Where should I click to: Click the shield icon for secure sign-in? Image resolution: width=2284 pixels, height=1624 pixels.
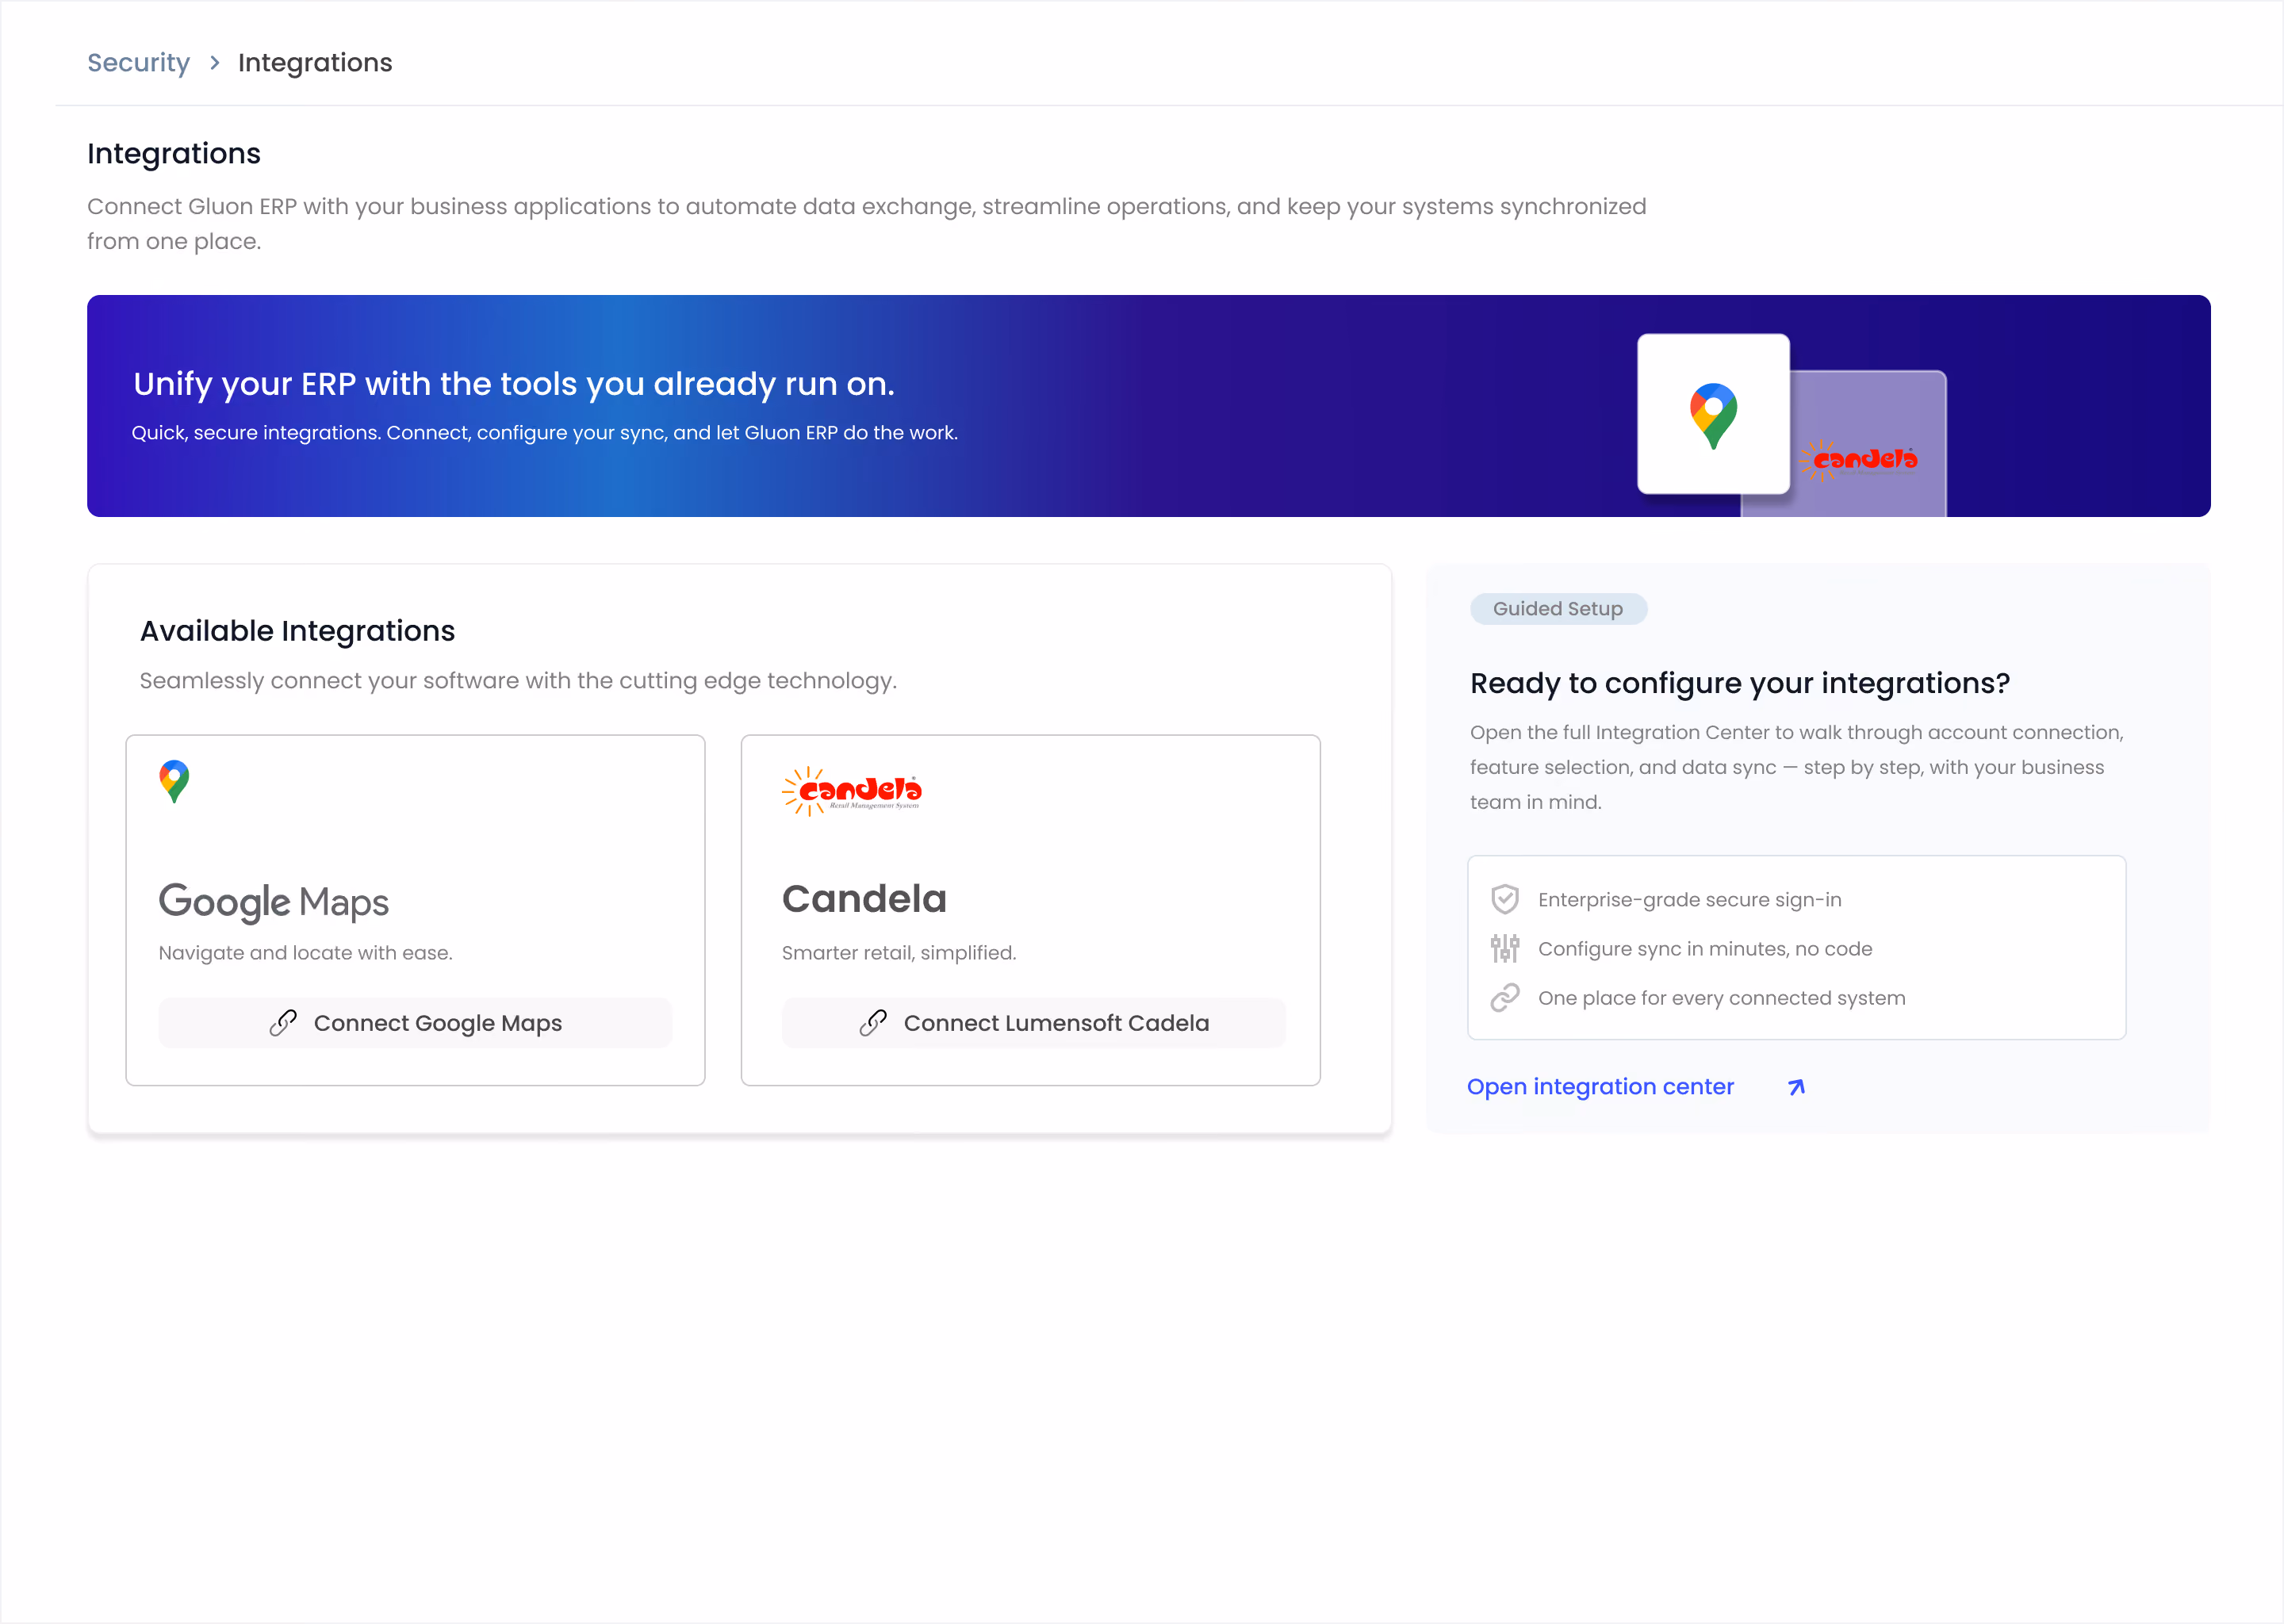[1505, 899]
